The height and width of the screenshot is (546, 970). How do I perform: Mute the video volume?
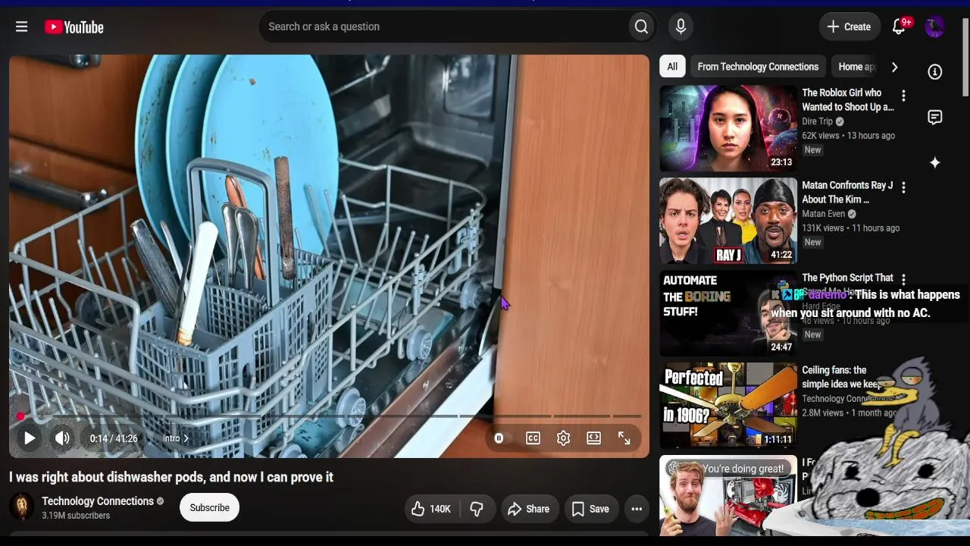pos(62,438)
